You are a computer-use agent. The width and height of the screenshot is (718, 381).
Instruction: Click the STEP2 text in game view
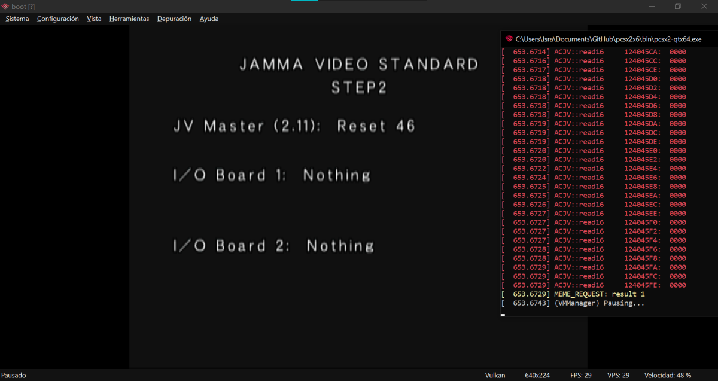point(359,87)
